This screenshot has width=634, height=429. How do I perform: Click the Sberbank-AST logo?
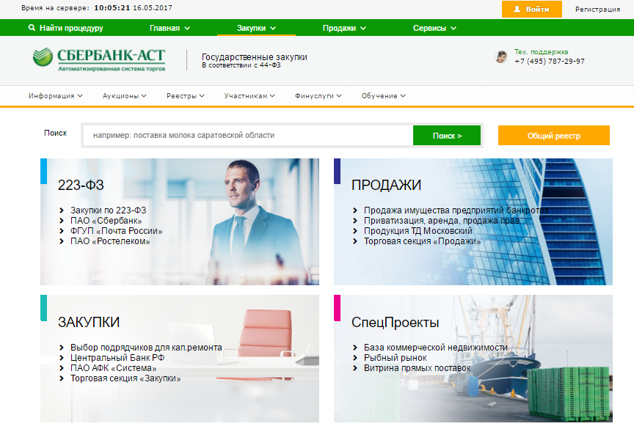tap(99, 59)
